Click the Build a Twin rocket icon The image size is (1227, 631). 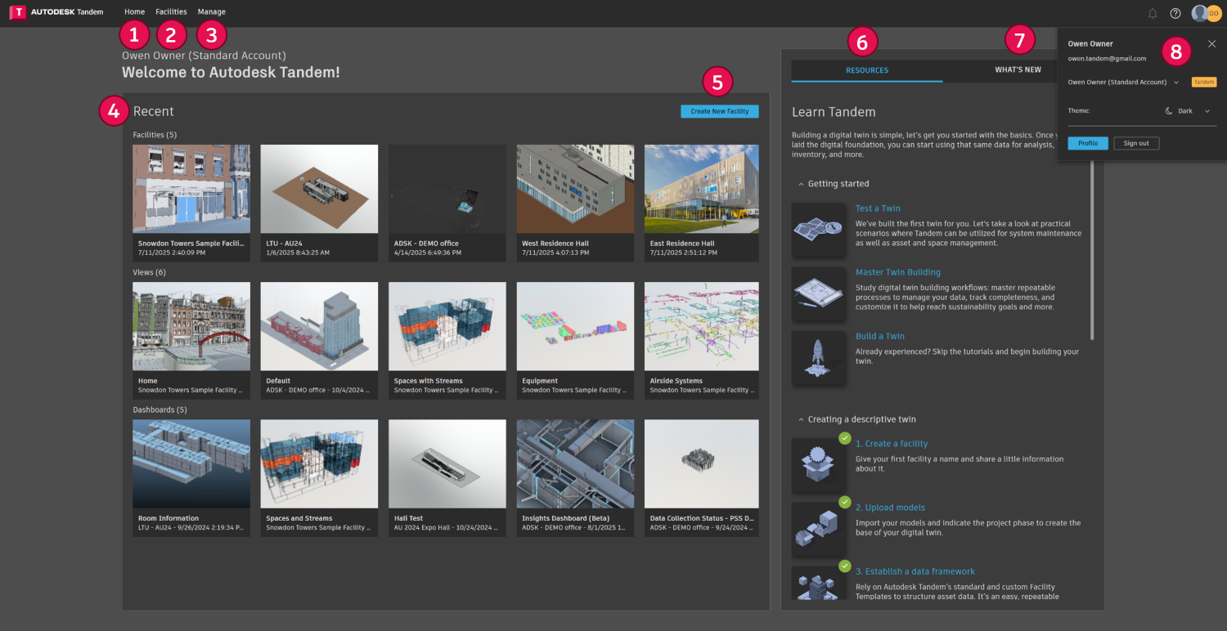[x=819, y=357]
